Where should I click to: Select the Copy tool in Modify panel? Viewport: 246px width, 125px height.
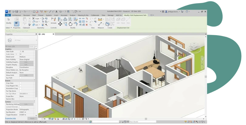65,24
